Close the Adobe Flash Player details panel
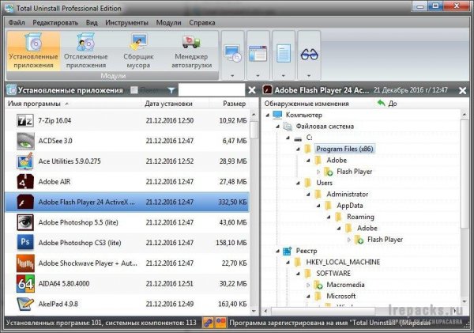Viewport: 474px width, 333px height. click(462, 90)
